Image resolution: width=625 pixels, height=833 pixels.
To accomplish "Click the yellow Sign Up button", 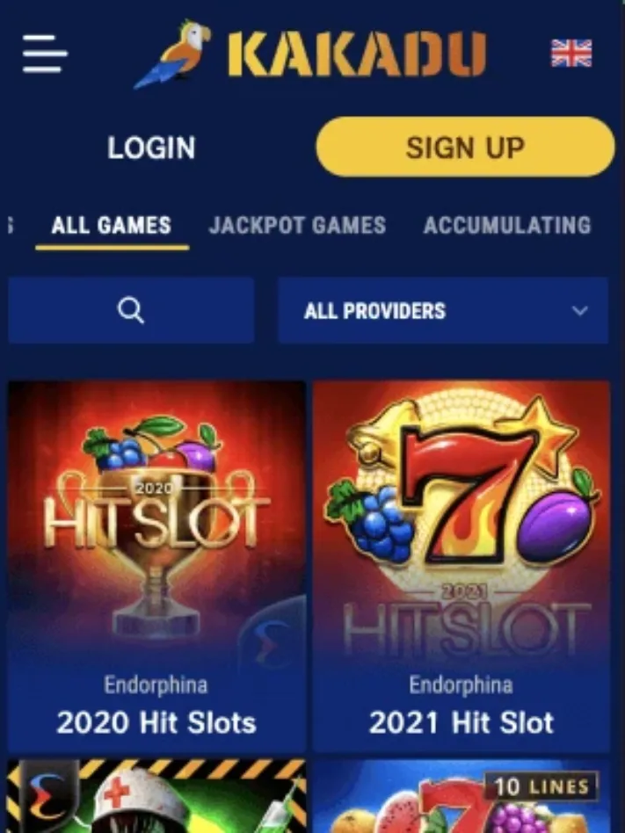I will pos(465,147).
